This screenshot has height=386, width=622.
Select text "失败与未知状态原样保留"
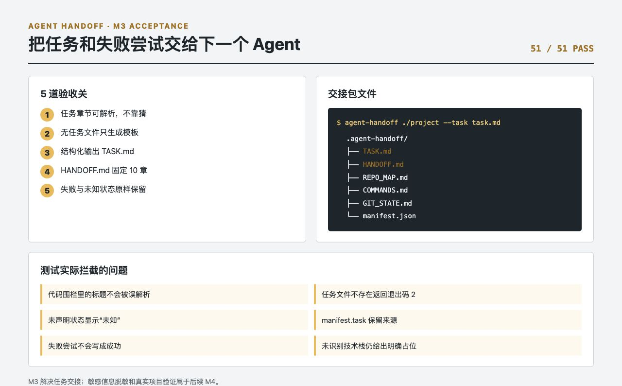tap(104, 190)
